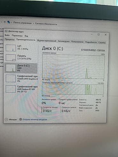This screenshot has width=118, height=157.
Task: Click Система и безопасность breadcrumb
Action: pos(46,24)
